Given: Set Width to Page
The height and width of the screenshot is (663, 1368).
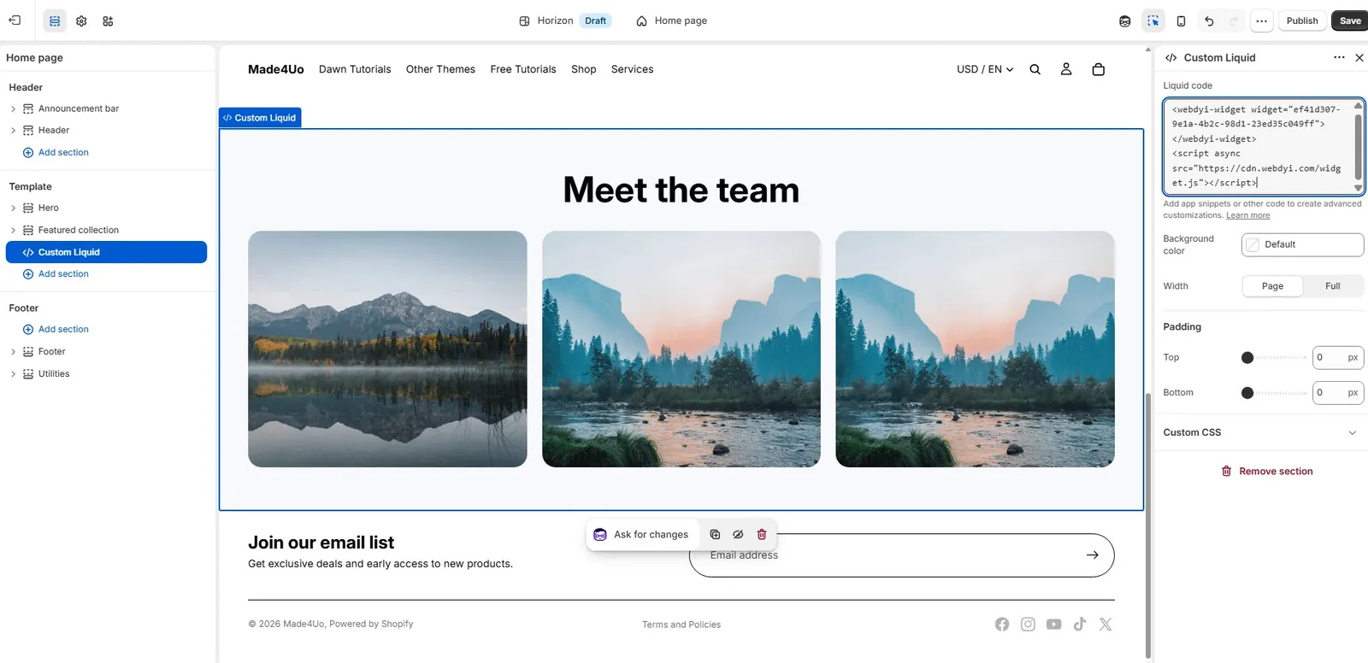Looking at the screenshot, I should 1272,286.
